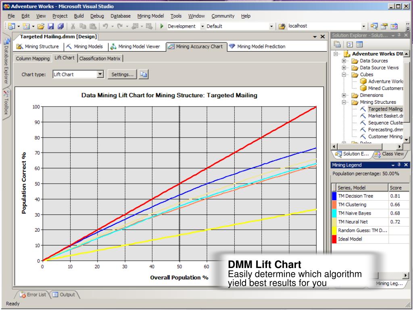Close the Mining Legend panel
Screen dimensions: 413x310
click(406, 165)
